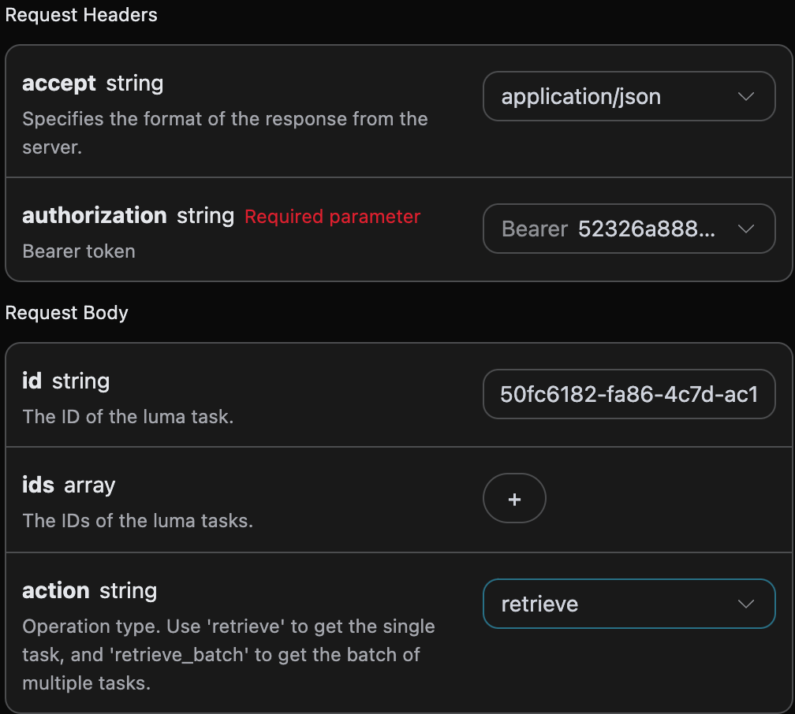Viewport: 795px width, 714px height.
Task: Click the plus icon to add ids item
Action: point(514,499)
